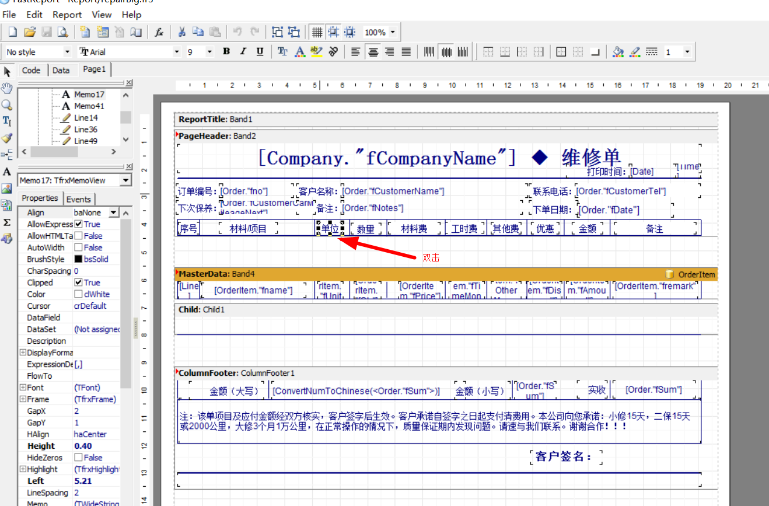Select the 数量 header memo on the page
This screenshot has height=506, width=769.
(365, 229)
